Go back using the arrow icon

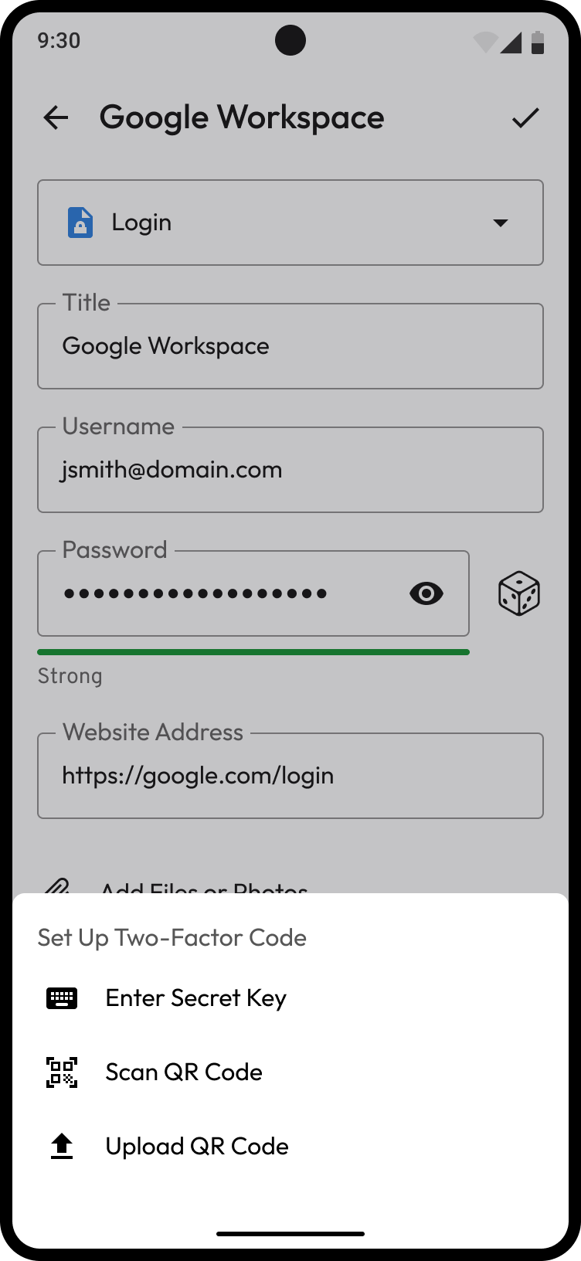point(56,117)
